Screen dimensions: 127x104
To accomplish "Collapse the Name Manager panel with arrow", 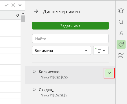I will pos(36,12).
